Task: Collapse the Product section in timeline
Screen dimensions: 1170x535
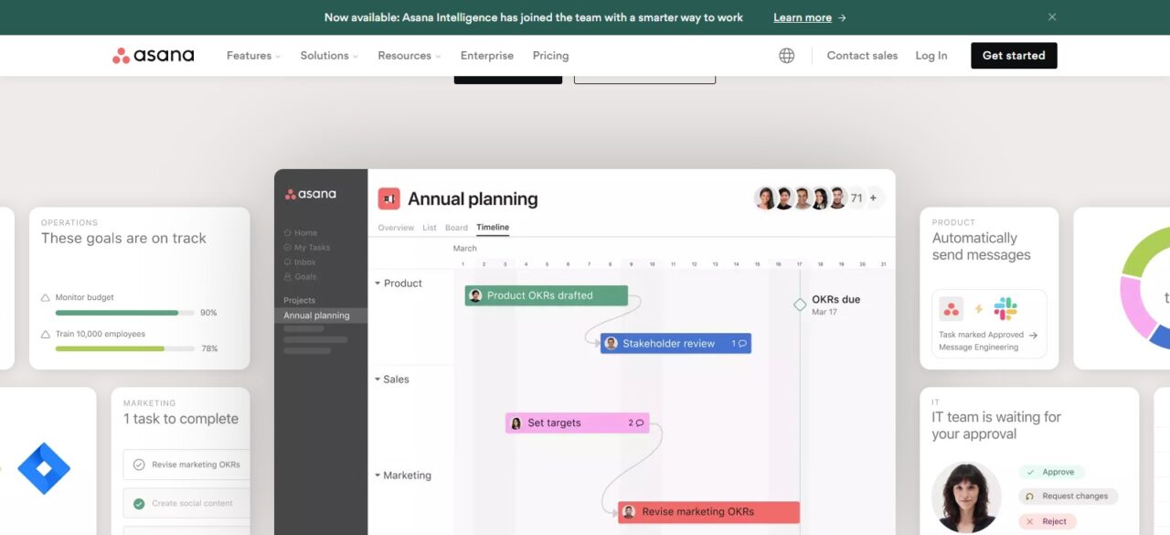Action: [x=378, y=284]
